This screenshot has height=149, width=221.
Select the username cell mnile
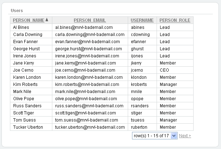[x=137, y=92]
